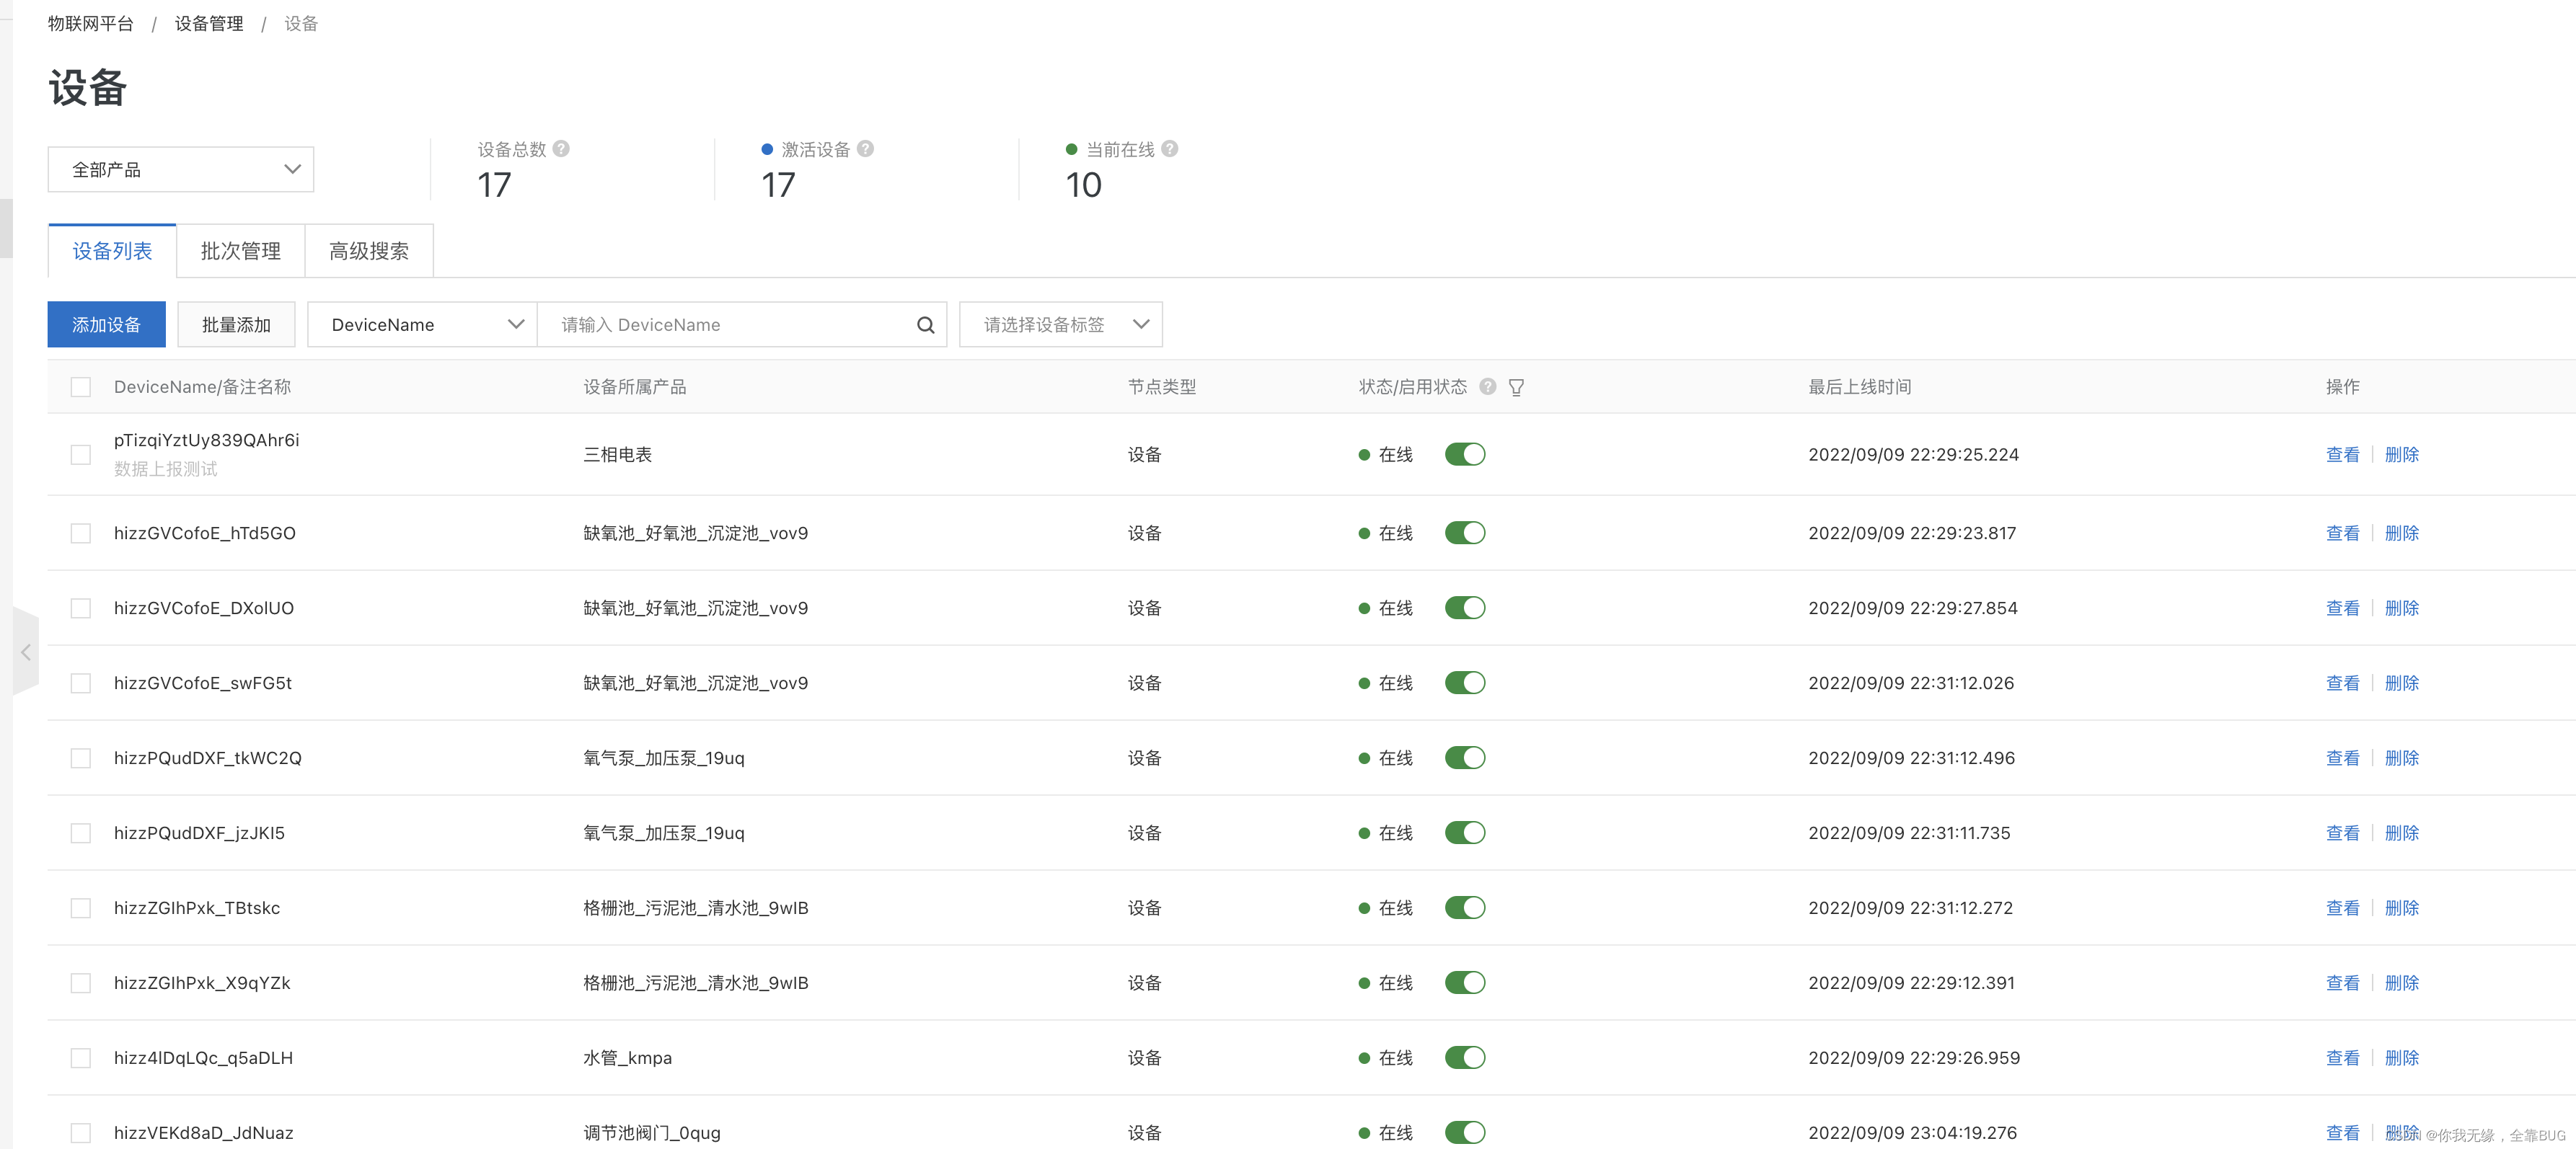The height and width of the screenshot is (1149, 2576).
Task: Click the 添加设备 button
Action: [106, 324]
